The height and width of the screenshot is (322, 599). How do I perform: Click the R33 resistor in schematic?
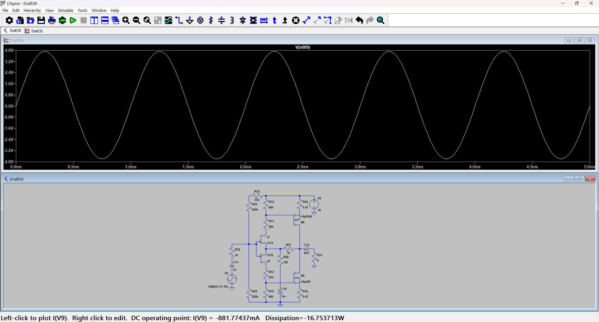[257, 196]
